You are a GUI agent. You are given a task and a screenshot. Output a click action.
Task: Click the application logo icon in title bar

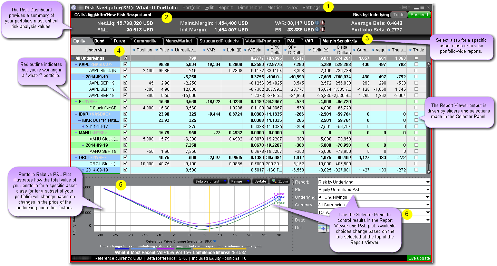(x=74, y=8)
